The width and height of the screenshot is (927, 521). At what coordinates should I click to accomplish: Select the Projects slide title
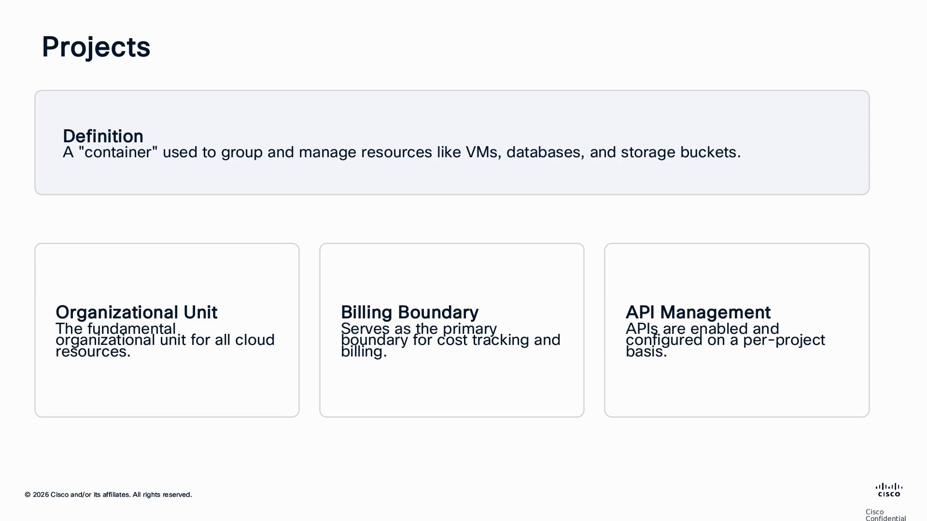[x=96, y=47]
